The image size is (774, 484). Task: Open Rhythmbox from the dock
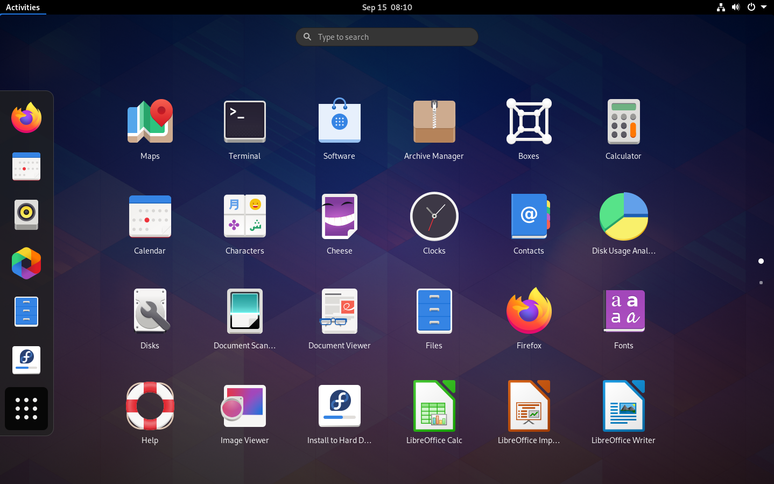pyautogui.click(x=26, y=215)
